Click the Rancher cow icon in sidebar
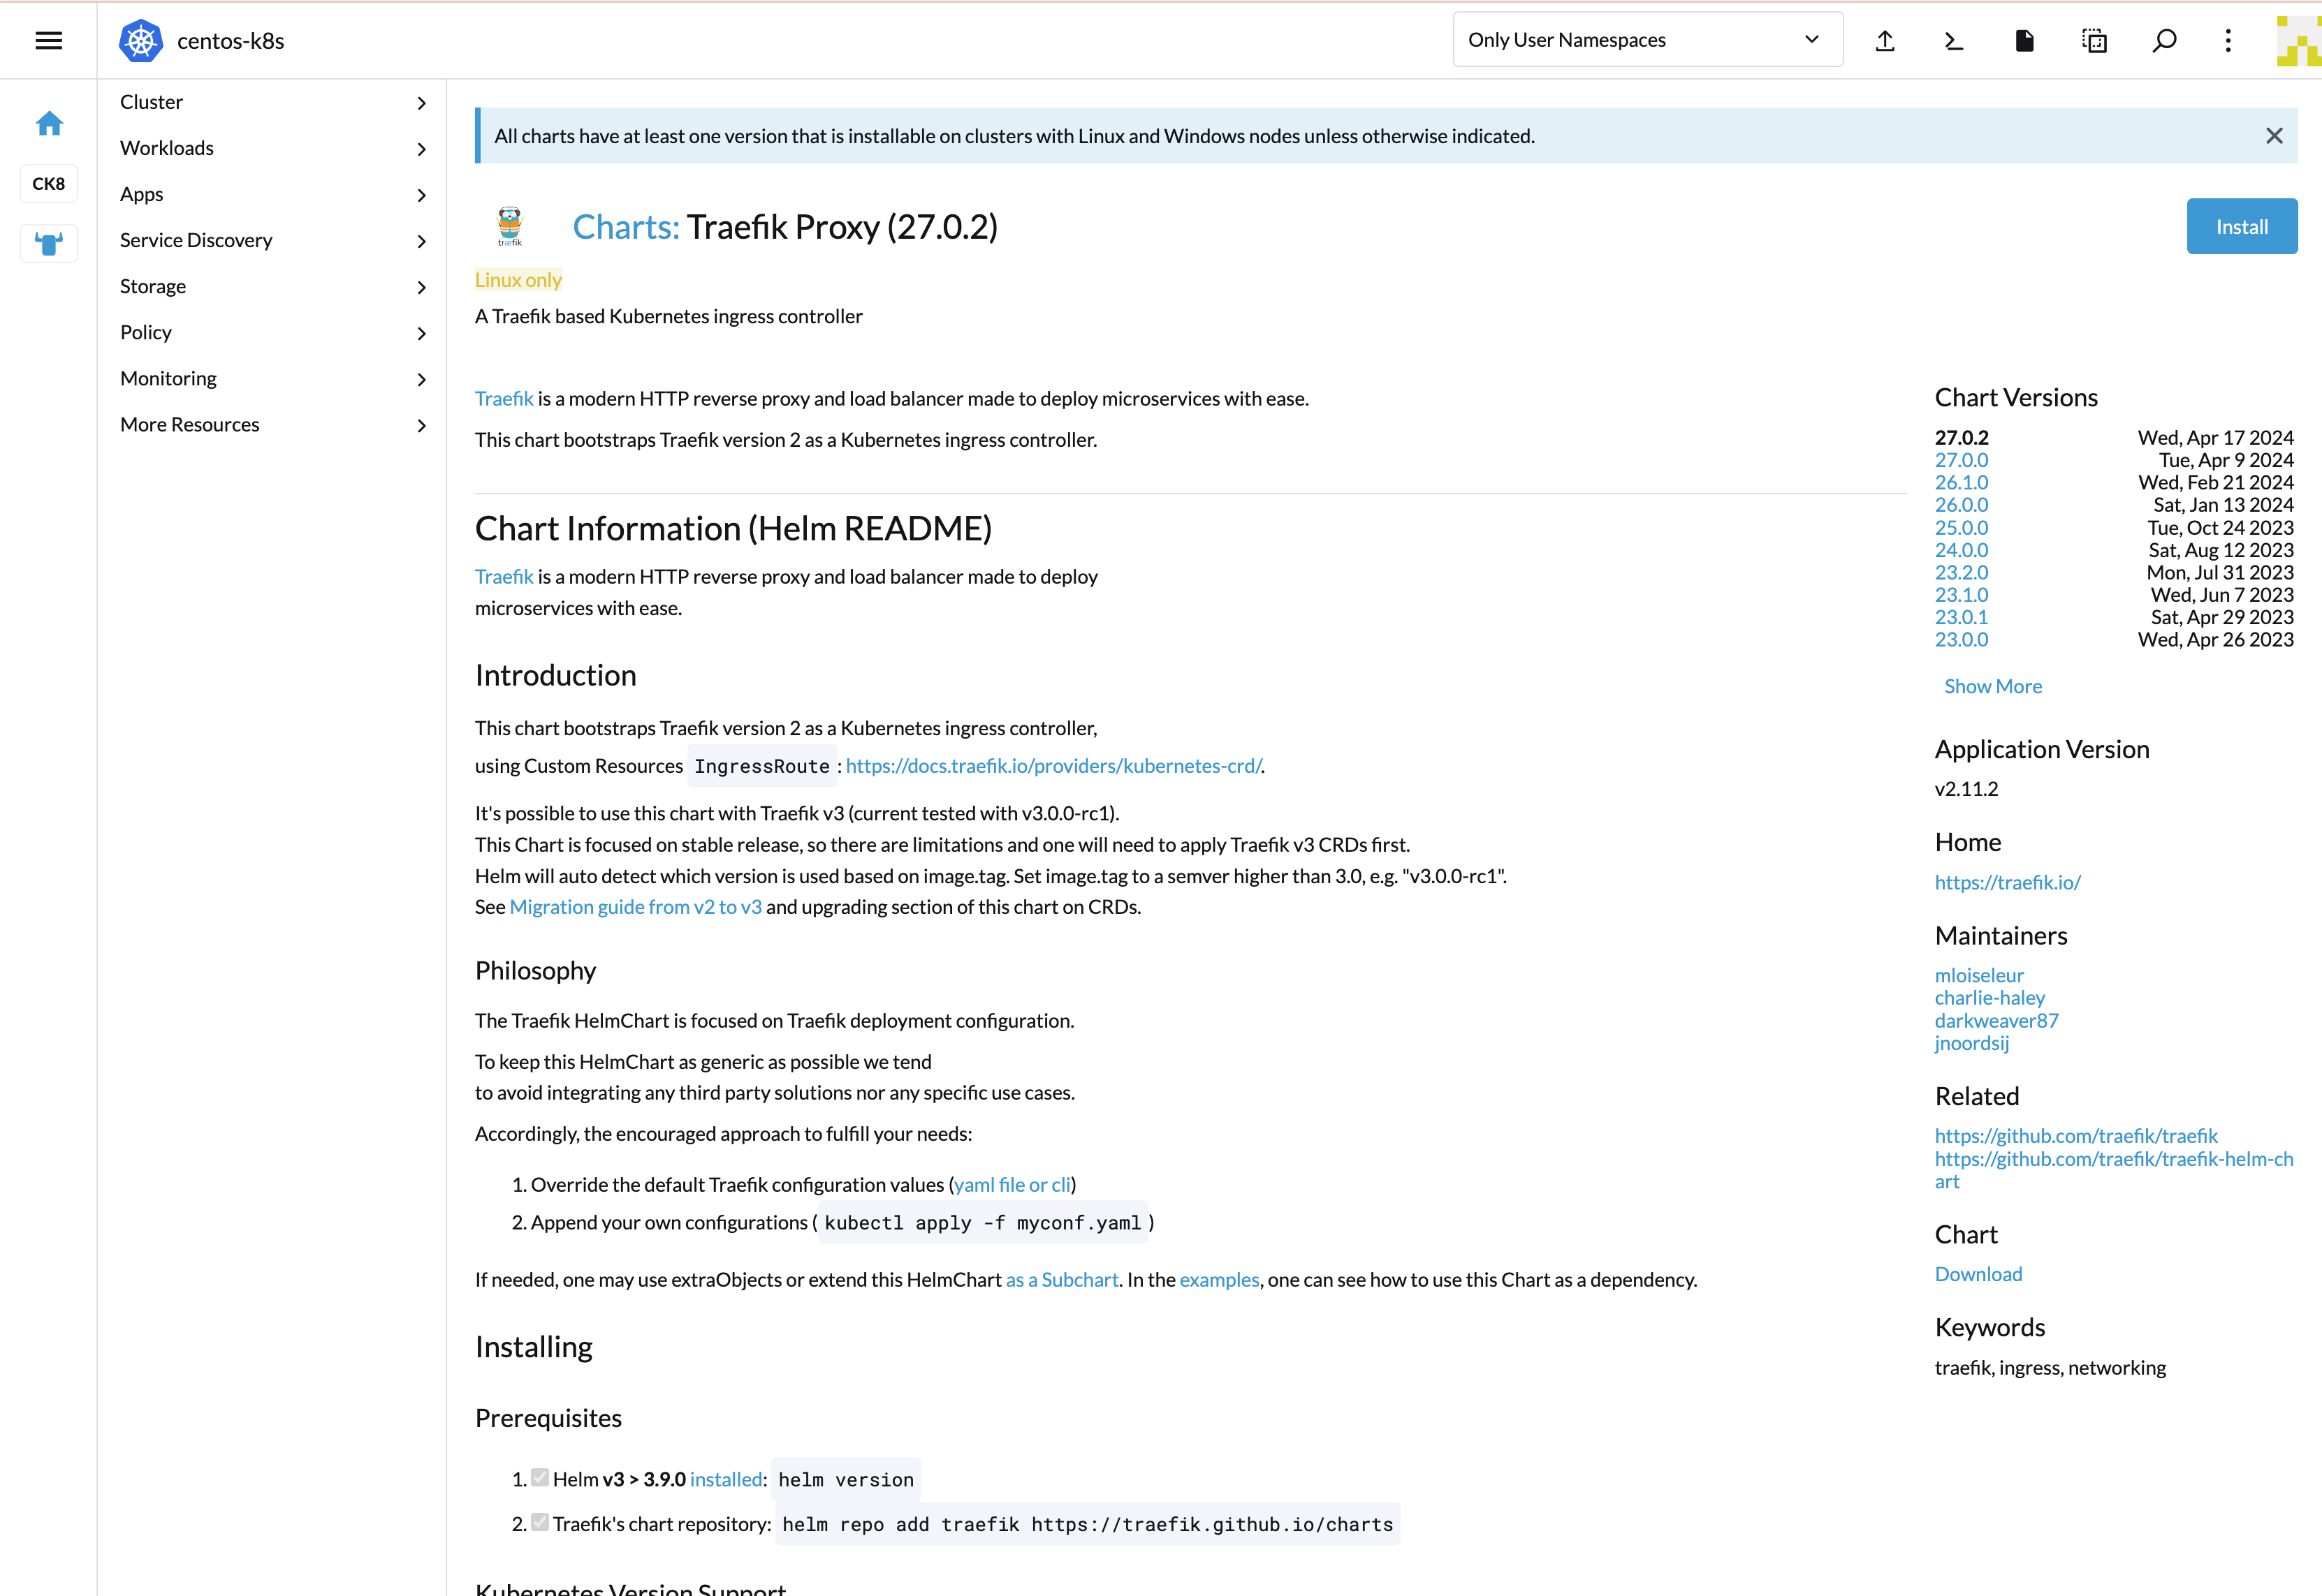The image size is (2322, 1596). click(48, 243)
